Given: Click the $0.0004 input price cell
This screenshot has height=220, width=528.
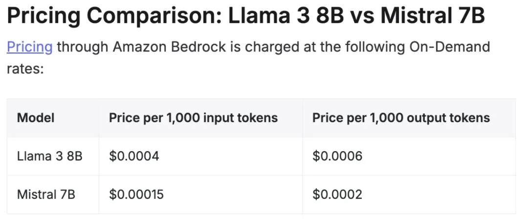Looking at the screenshot, I should point(134,156).
